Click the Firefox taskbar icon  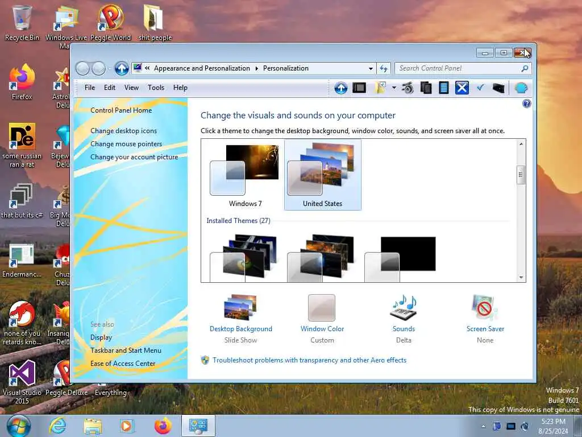163,426
